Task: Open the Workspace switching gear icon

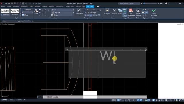Action: coord(166,100)
